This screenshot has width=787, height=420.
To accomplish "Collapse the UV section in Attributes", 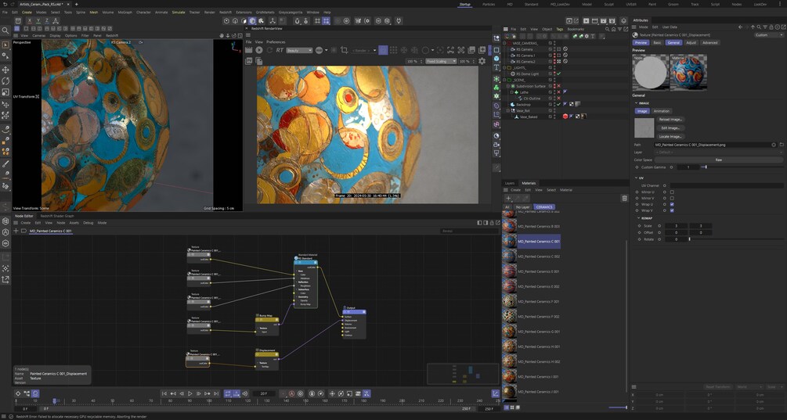I will click(637, 178).
